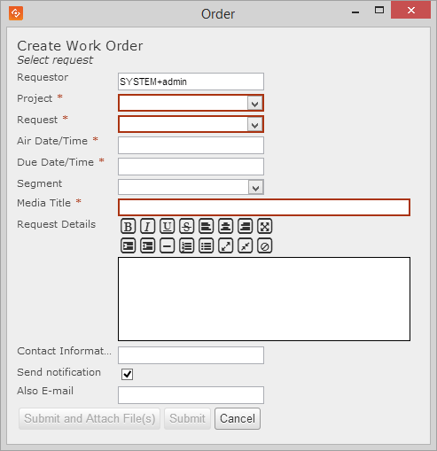Click the Underline formatting icon
The image size is (437, 451).
pyautogui.click(x=167, y=227)
